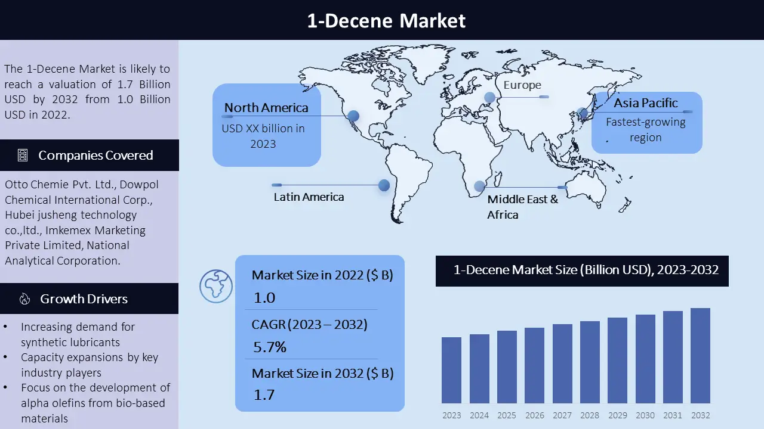The image size is (764, 429).
Task: Click the Middle East & Africa marker dot
Action: pos(479,186)
